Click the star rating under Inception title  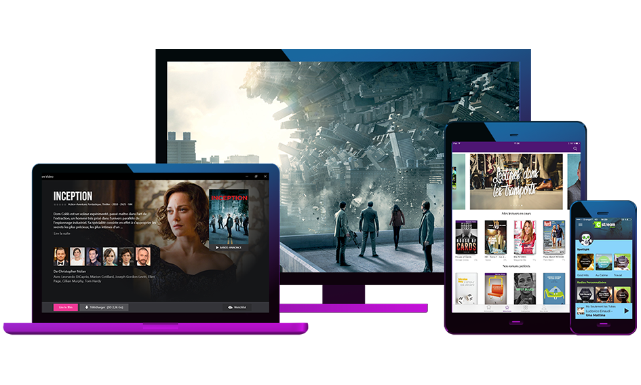coord(59,204)
